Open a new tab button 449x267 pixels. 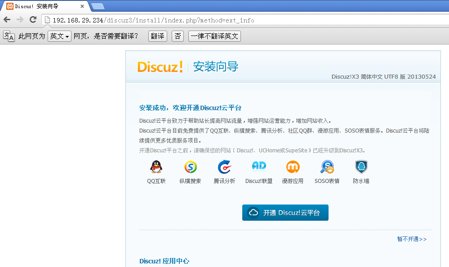98,6
